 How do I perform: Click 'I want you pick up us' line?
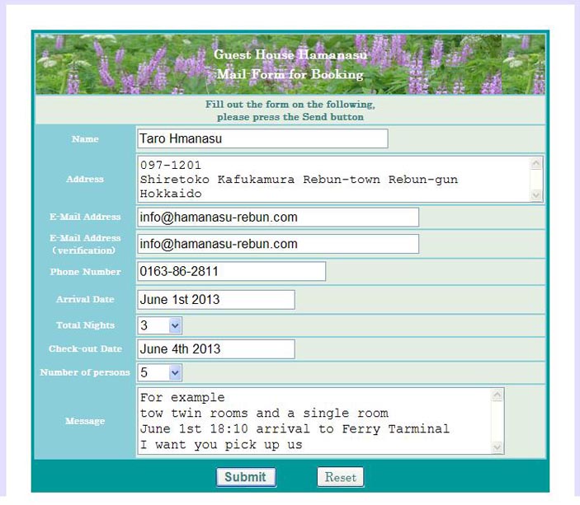point(221,444)
